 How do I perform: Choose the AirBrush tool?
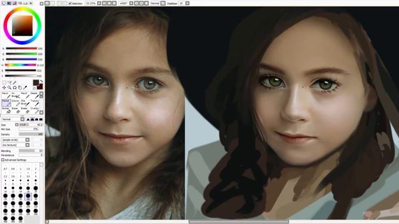click(x=16, y=95)
